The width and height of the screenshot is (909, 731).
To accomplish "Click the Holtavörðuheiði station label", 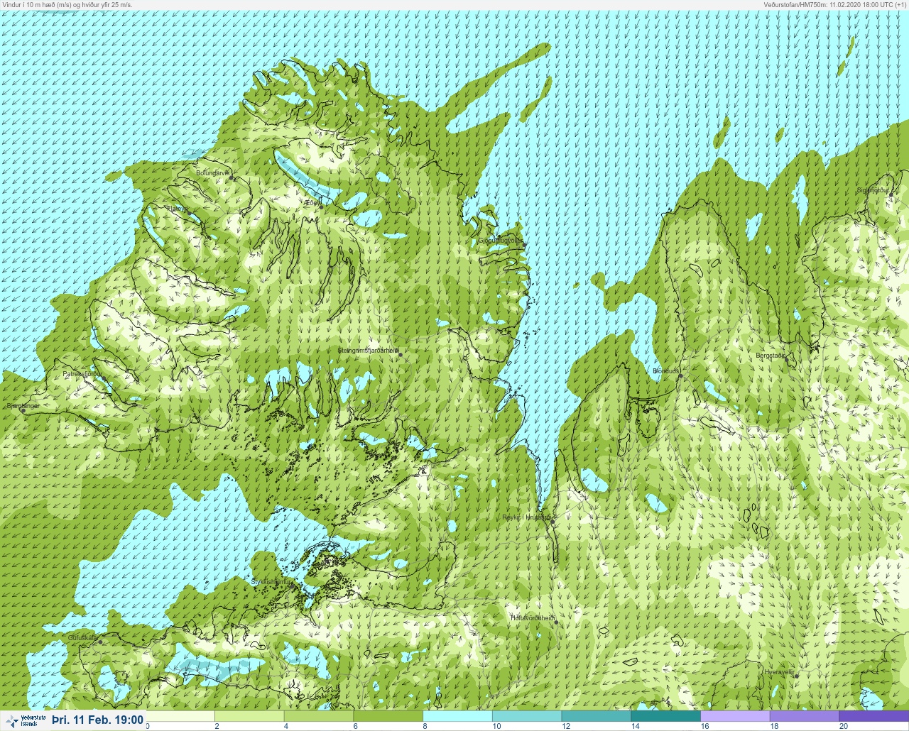I will [533, 618].
